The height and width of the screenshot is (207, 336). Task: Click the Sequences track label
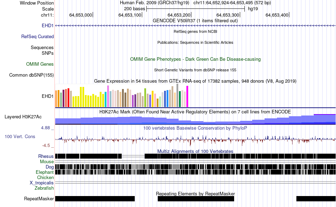click(x=42, y=48)
